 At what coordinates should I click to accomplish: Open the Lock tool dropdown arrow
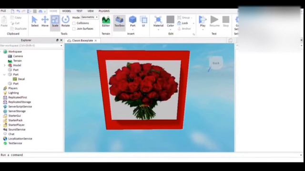coord(193,23)
